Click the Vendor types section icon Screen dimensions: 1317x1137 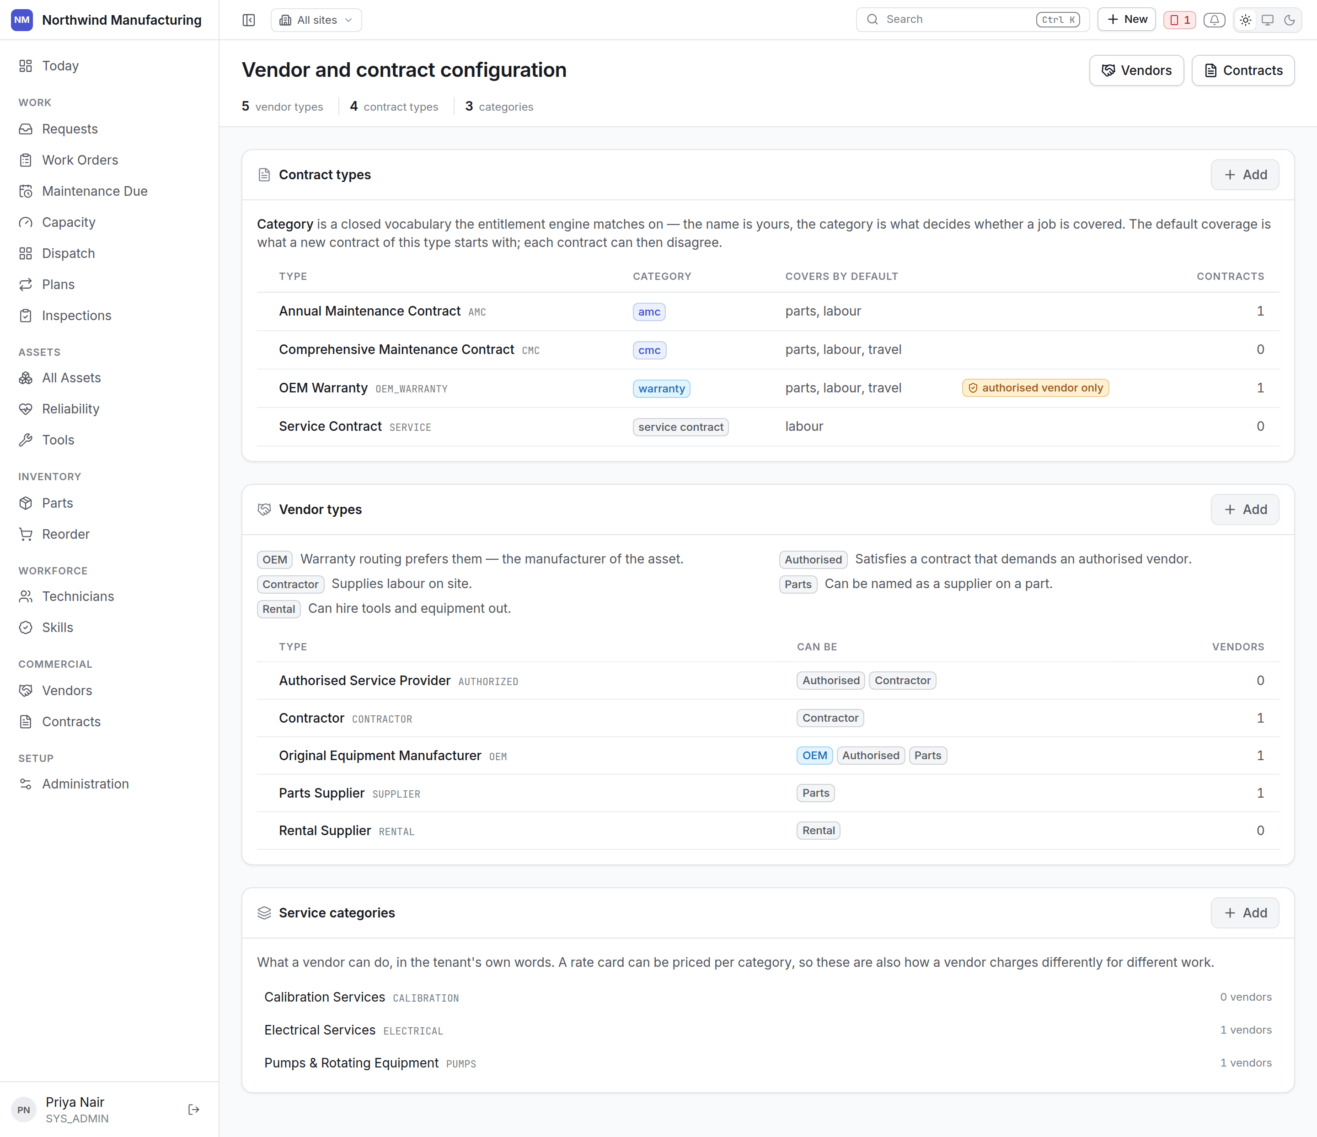click(x=264, y=510)
